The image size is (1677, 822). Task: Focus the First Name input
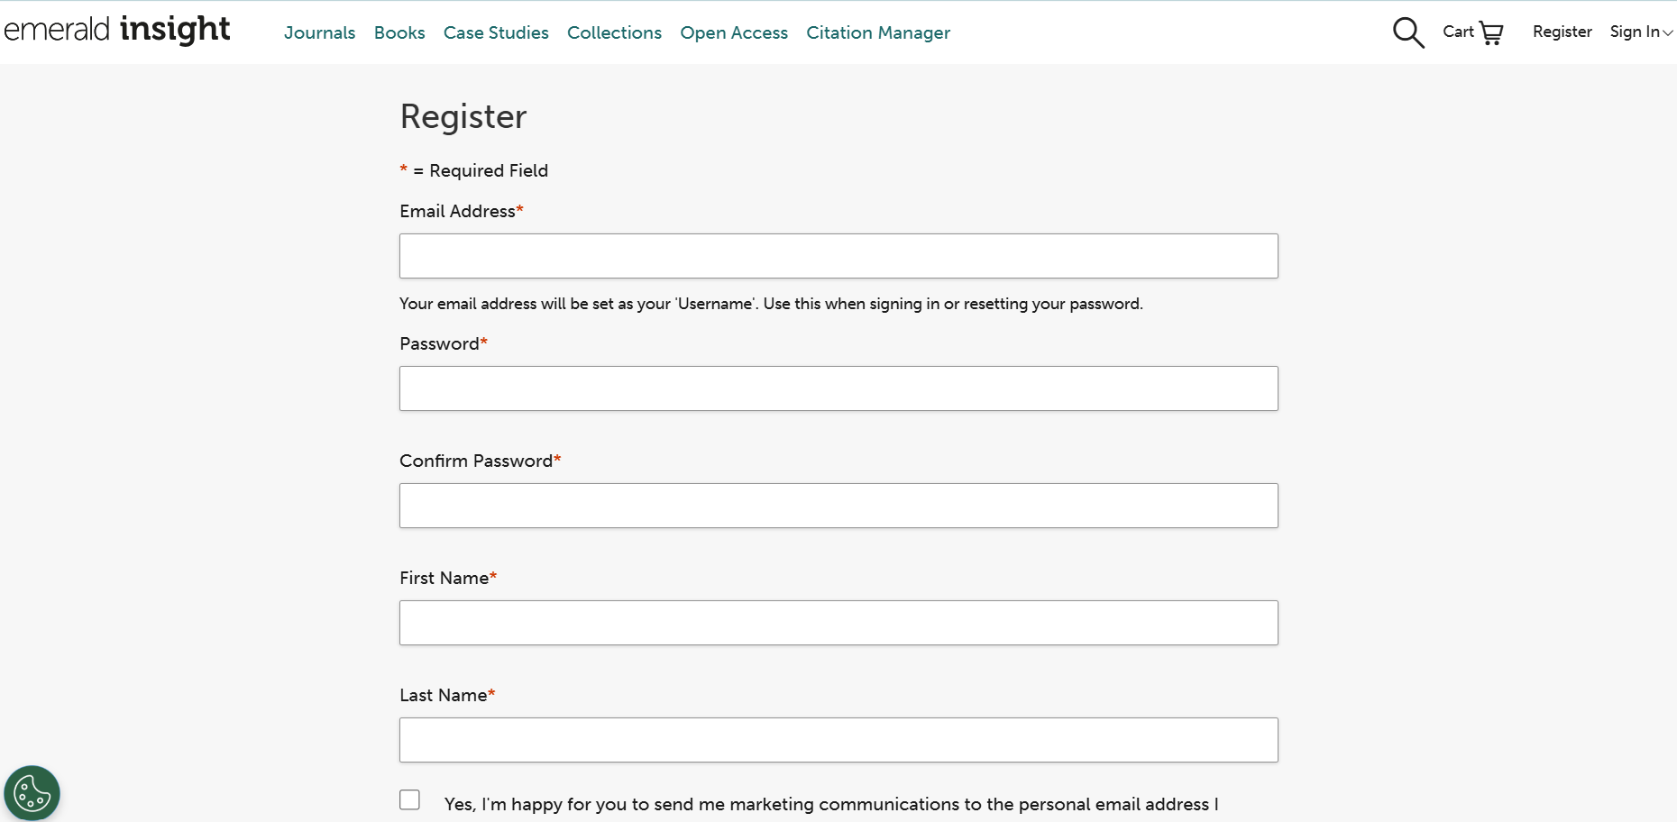(838, 623)
